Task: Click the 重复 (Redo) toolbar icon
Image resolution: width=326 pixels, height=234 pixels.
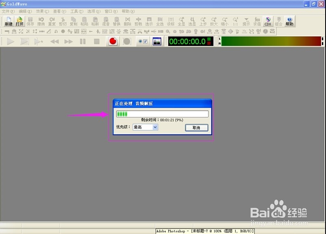Action: [x=52, y=22]
